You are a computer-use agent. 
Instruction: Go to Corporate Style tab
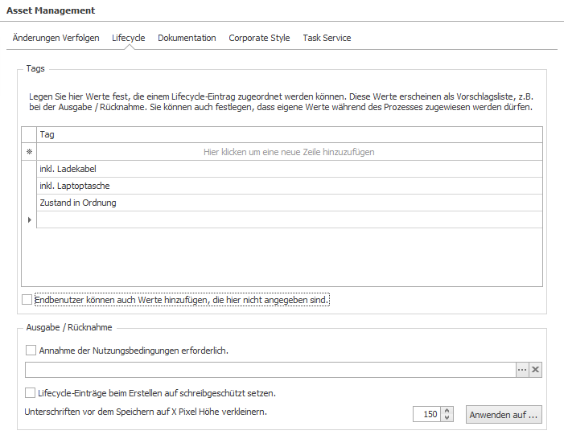259,38
